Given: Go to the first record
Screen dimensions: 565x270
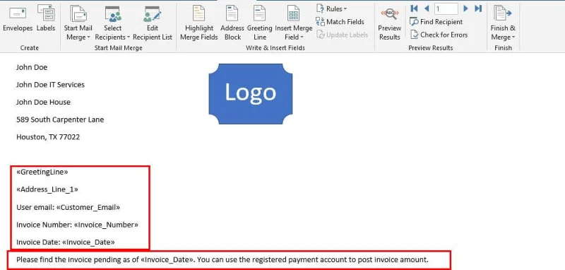Looking at the screenshot, I should click(x=414, y=8).
